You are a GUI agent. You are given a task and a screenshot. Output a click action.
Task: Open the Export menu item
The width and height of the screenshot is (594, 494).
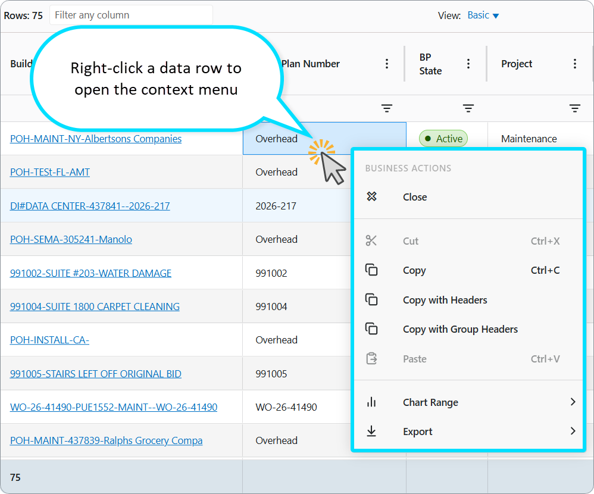click(468, 432)
